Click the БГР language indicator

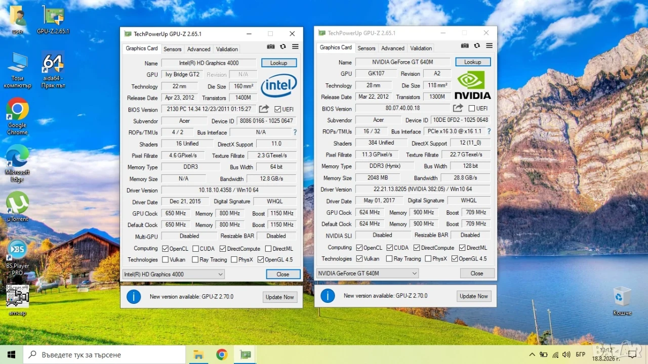coord(581,354)
